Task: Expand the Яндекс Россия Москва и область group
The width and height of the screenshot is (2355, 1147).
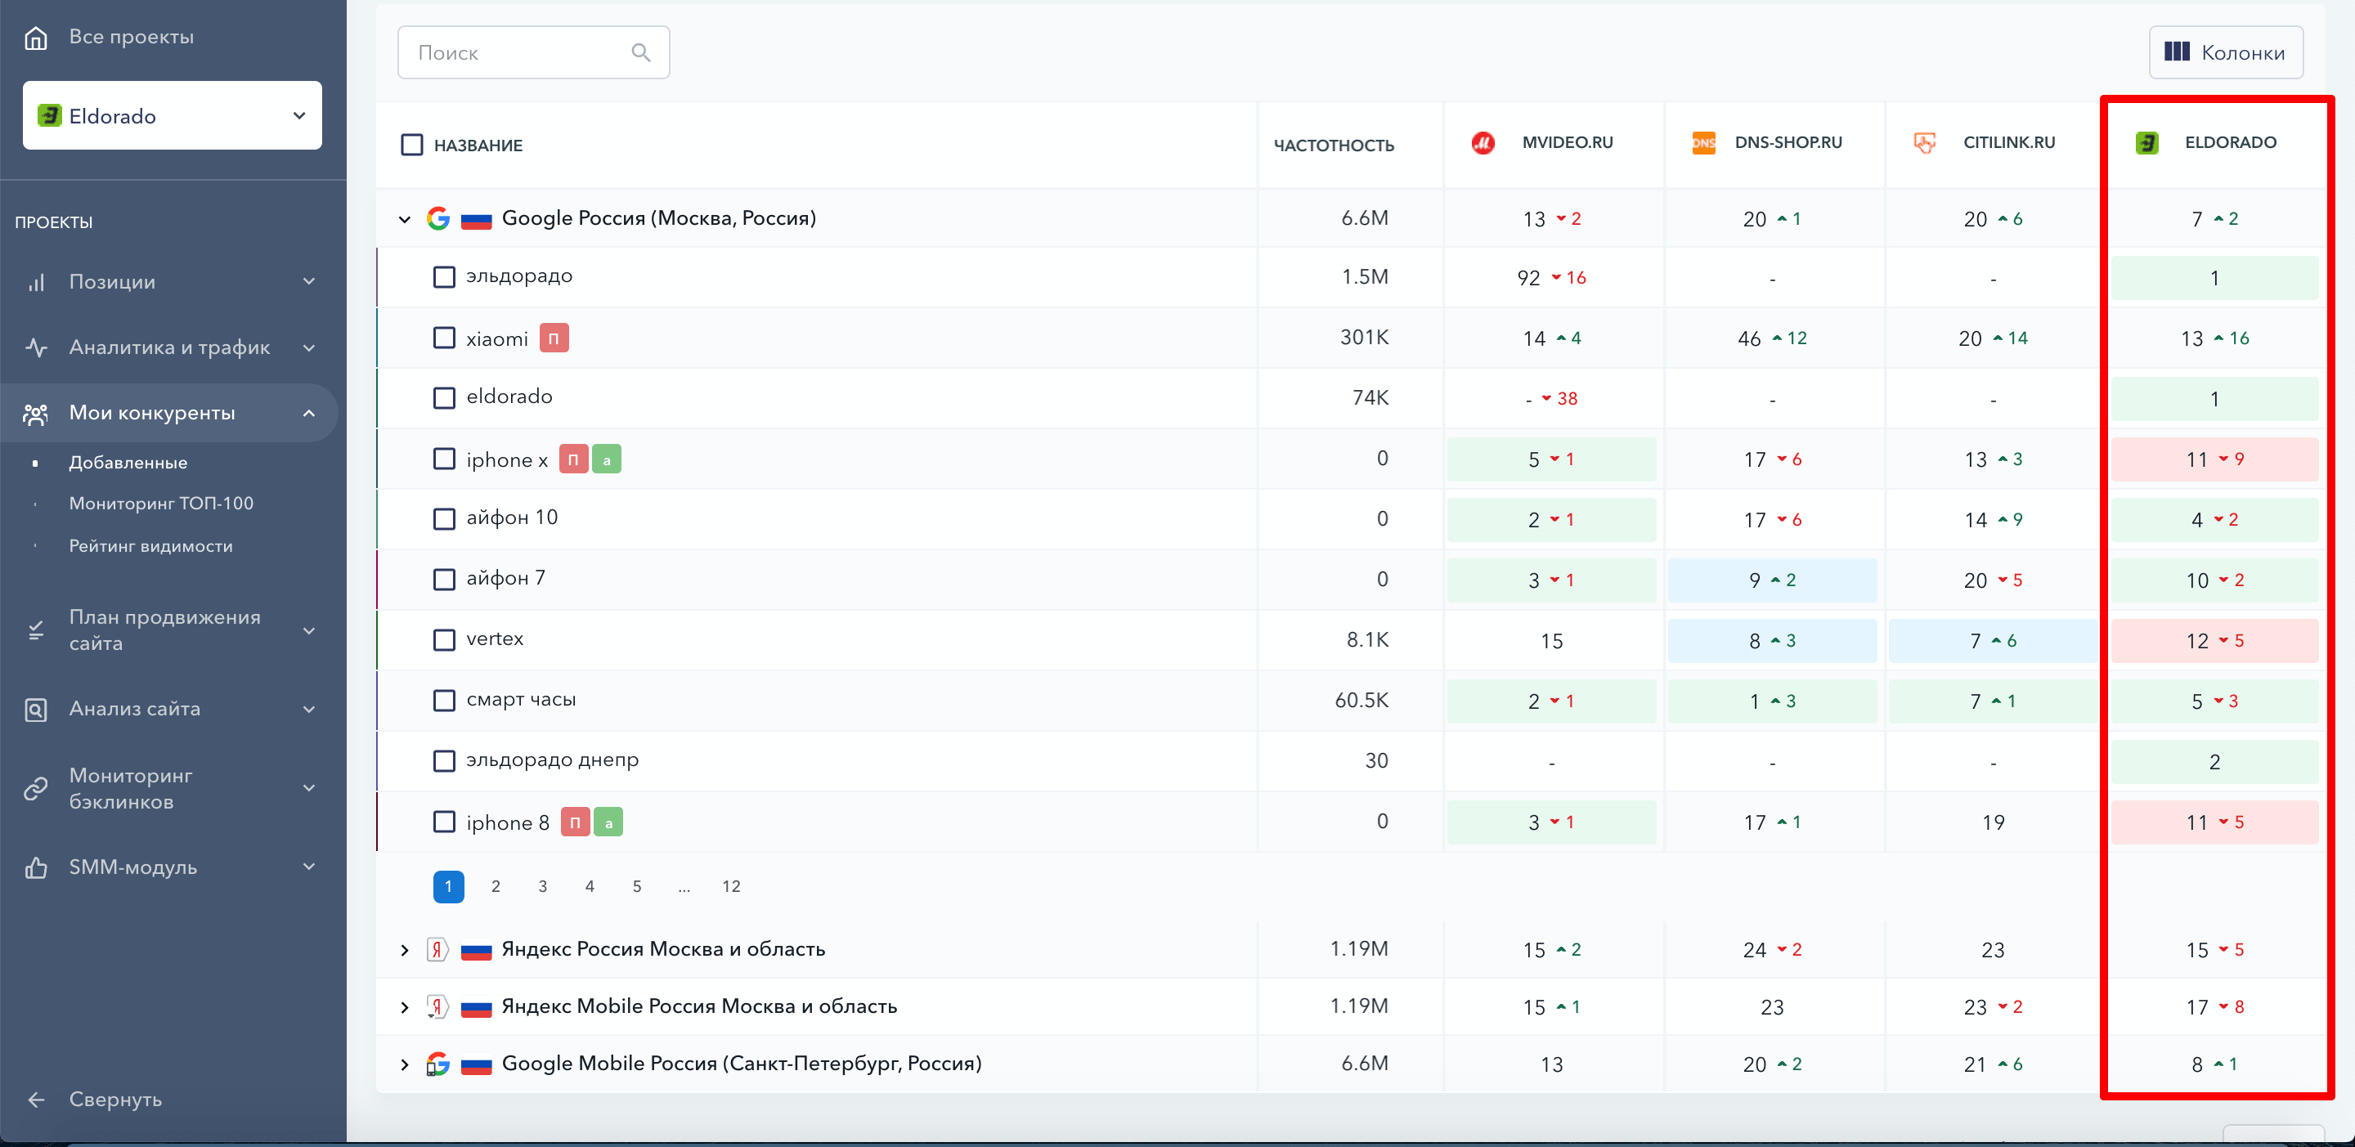Action: [x=404, y=950]
